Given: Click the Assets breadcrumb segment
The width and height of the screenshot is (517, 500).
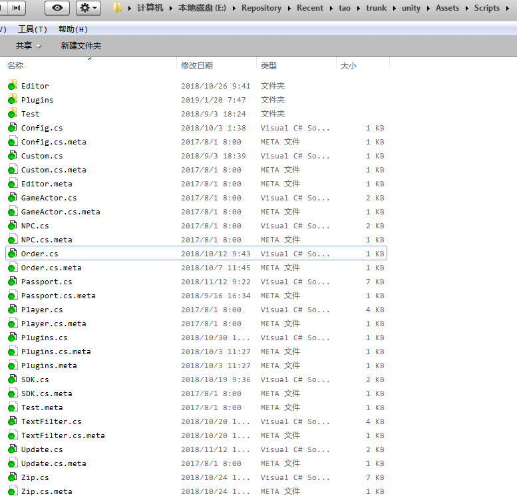Looking at the screenshot, I should [x=447, y=8].
